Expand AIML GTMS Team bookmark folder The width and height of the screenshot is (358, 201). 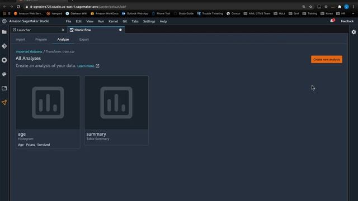coord(257,13)
